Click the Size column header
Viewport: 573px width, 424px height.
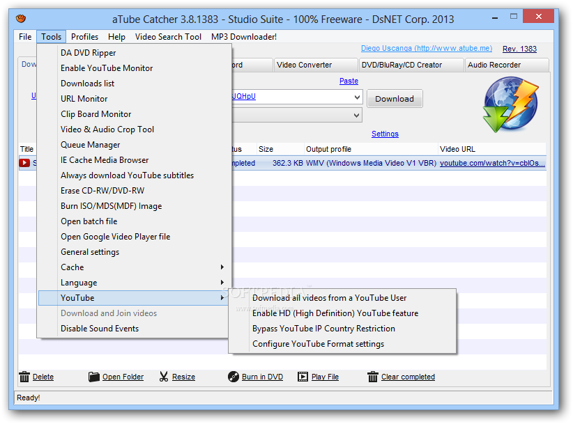(280, 149)
